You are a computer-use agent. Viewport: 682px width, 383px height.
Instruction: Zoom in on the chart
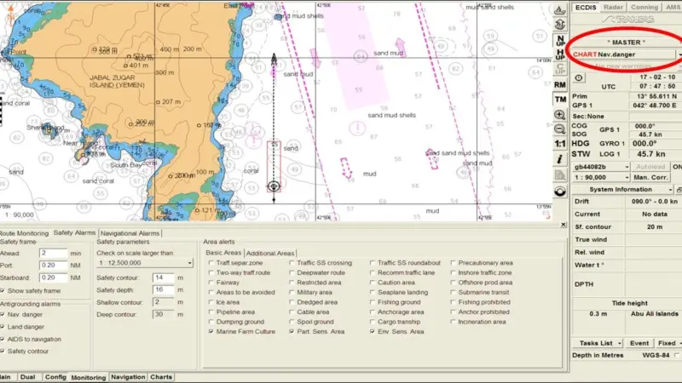[x=560, y=115]
